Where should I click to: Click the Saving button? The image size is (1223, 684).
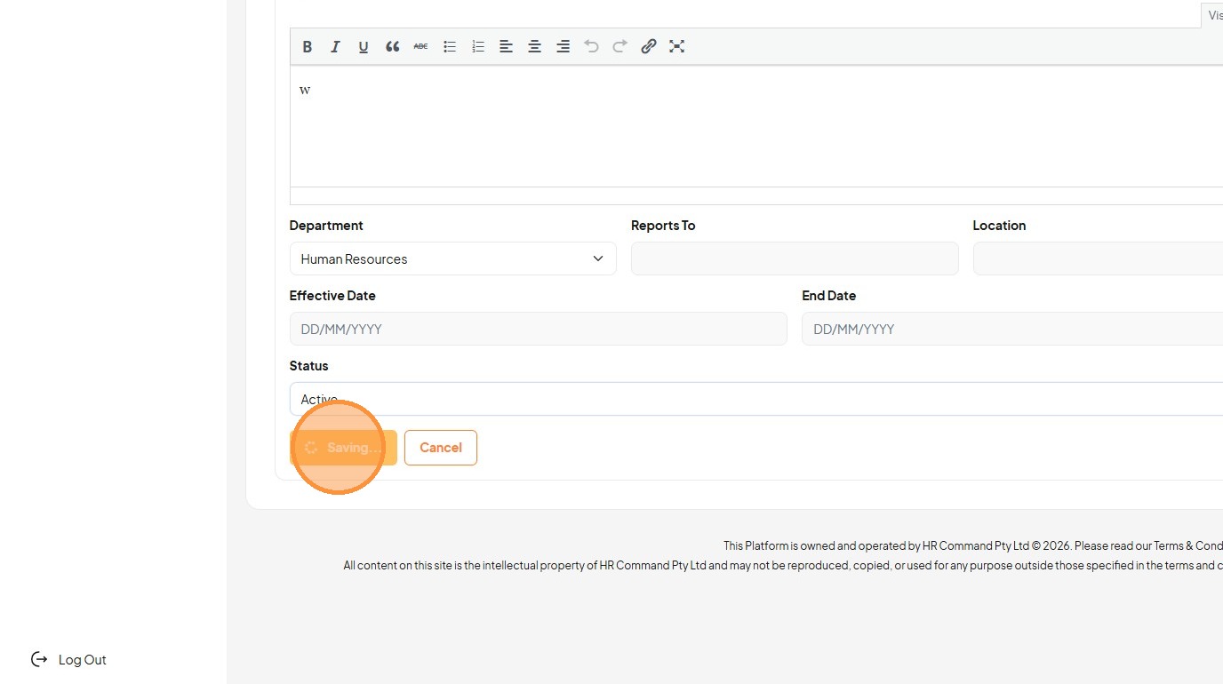click(343, 448)
